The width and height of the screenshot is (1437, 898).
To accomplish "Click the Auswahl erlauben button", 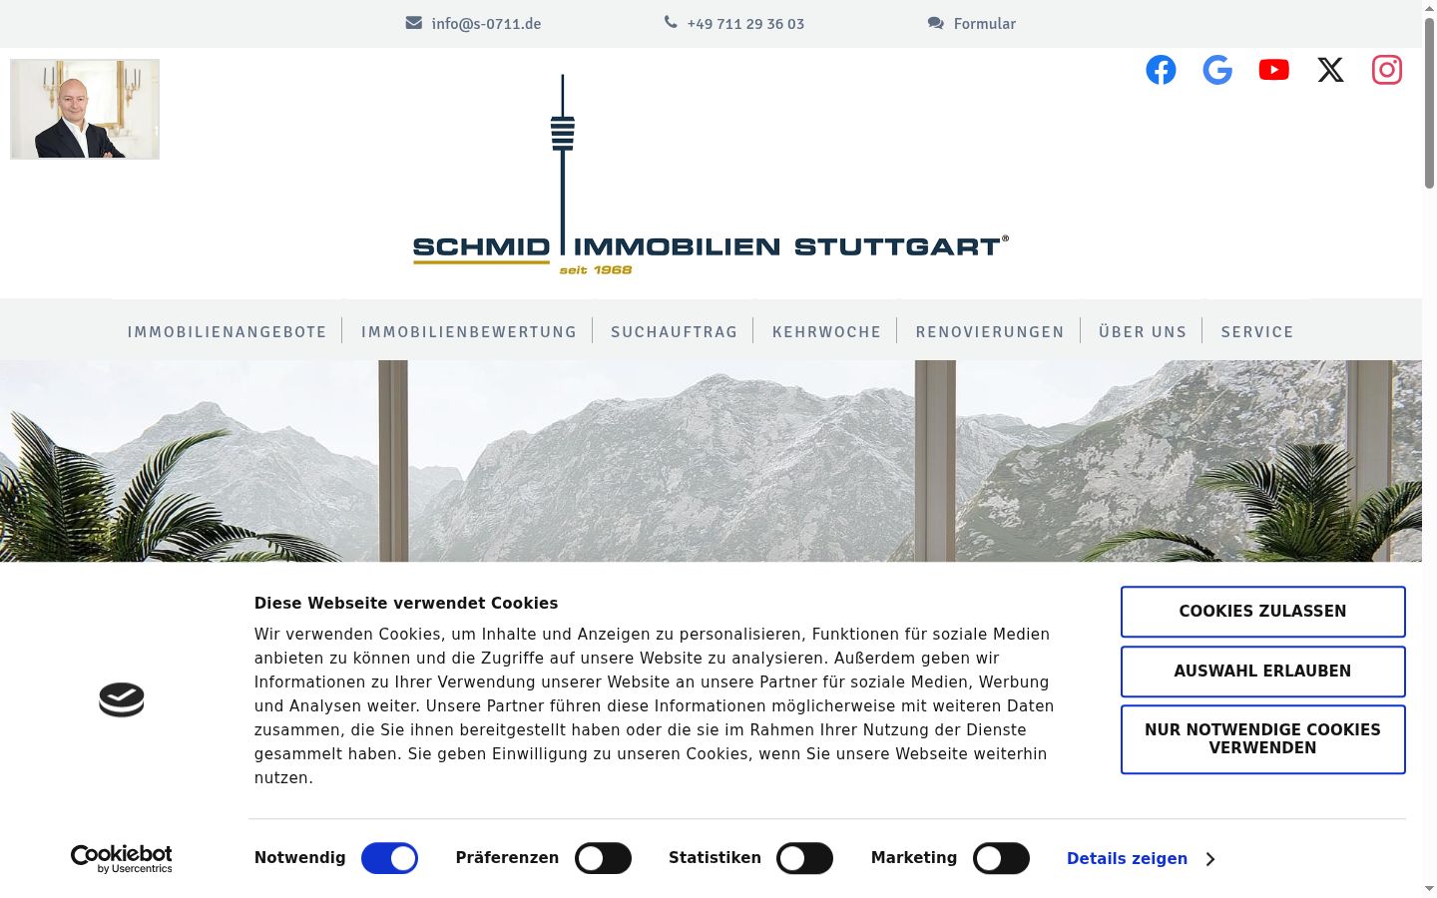I will [1262, 672].
